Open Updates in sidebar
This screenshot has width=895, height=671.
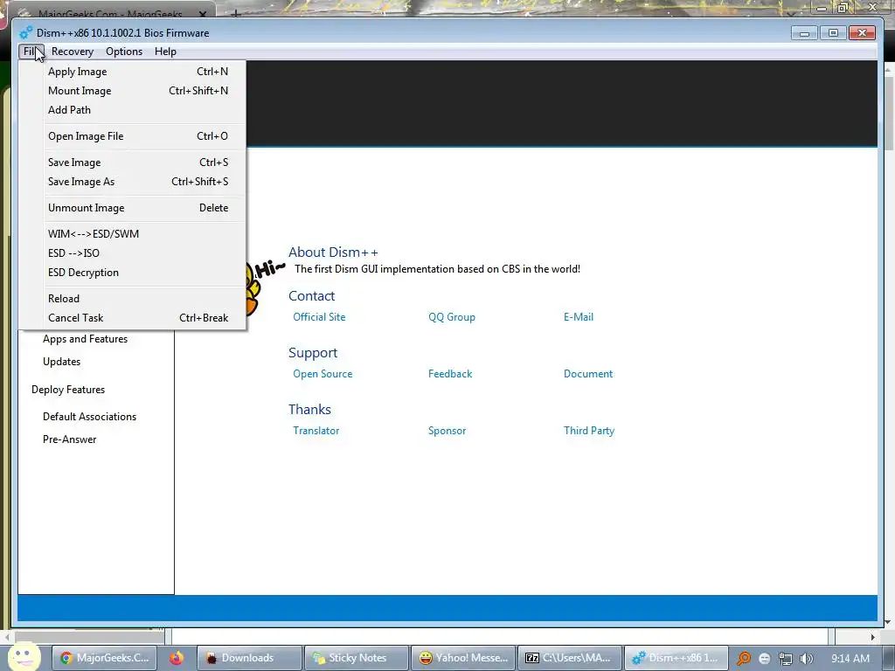coord(62,362)
